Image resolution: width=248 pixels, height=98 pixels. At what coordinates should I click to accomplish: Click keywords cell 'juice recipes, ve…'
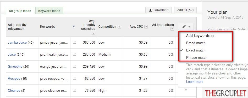pyautogui.click(x=54, y=78)
